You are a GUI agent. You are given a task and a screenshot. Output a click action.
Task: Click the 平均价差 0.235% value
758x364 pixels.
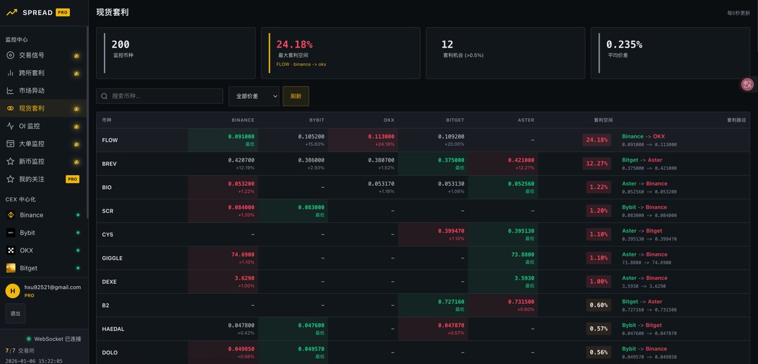coord(624,44)
